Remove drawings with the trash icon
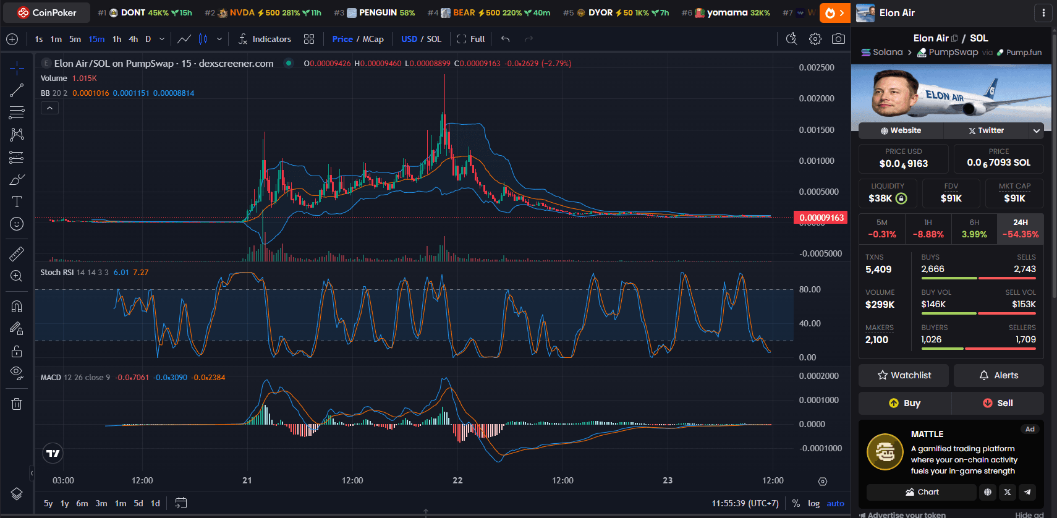Screen dimensions: 1057x518 click(17, 404)
